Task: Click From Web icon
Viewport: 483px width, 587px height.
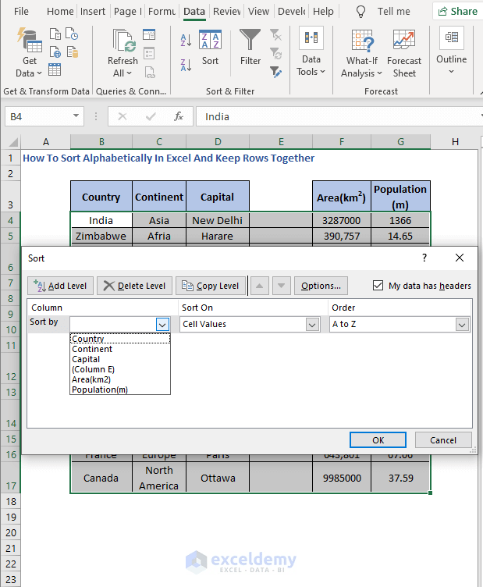Action: pyautogui.click(x=55, y=52)
